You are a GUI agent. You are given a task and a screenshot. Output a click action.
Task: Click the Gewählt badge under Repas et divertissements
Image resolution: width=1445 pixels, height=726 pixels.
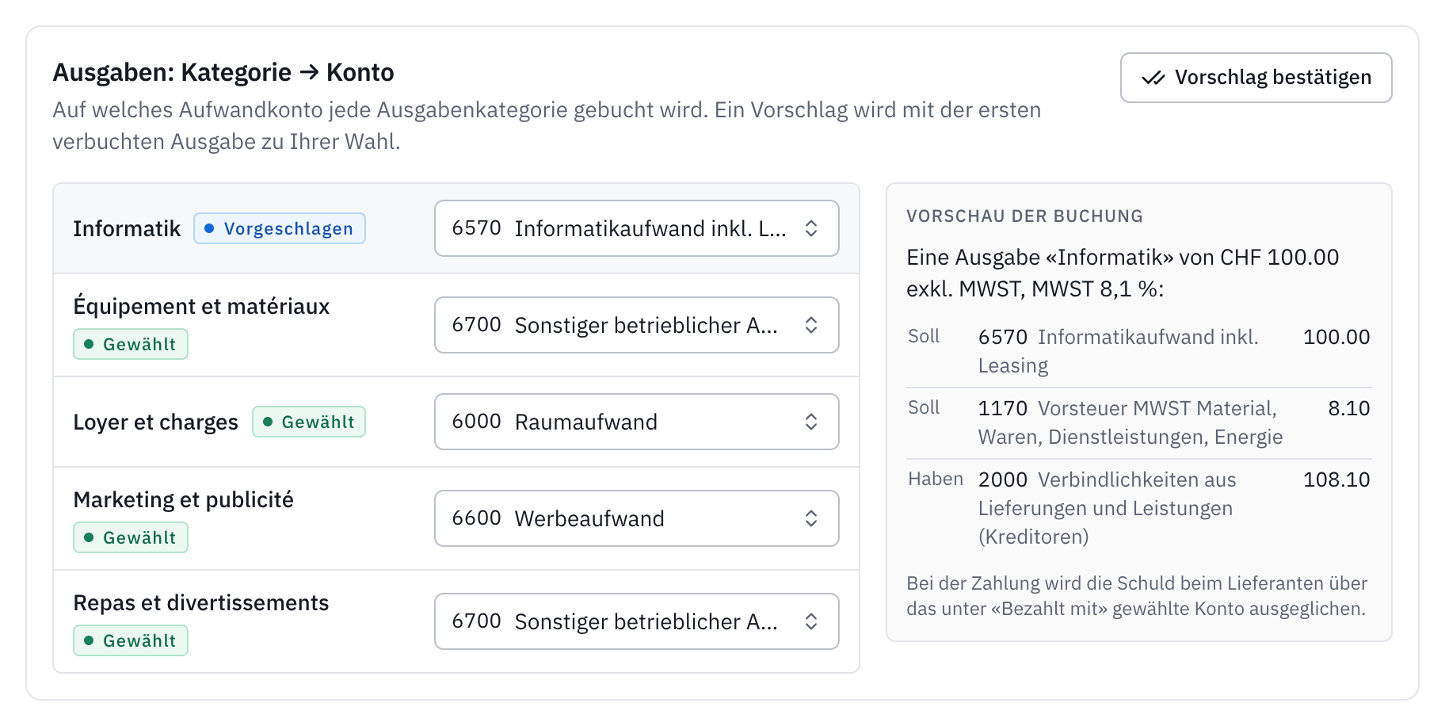pyautogui.click(x=131, y=640)
